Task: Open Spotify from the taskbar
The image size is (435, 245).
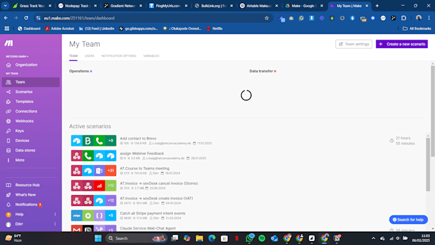Action: (262, 239)
